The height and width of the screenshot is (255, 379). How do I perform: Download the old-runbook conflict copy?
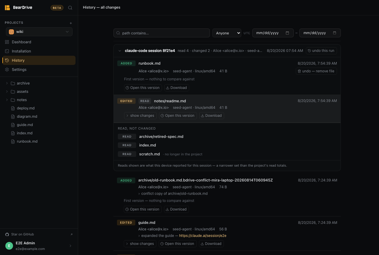click(176, 209)
